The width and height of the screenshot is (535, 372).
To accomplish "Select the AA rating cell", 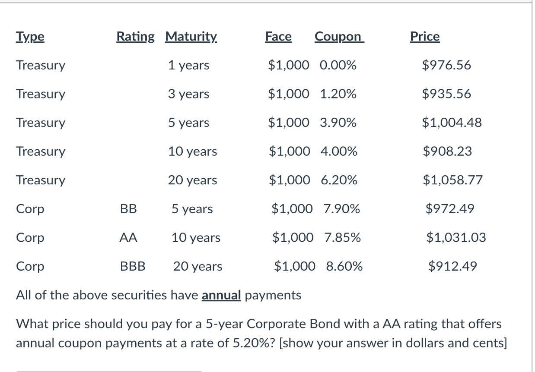I will coord(128,237).
